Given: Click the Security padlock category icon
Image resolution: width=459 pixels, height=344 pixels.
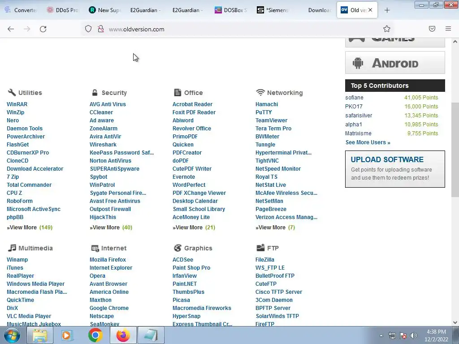Looking at the screenshot, I should 95,92.
